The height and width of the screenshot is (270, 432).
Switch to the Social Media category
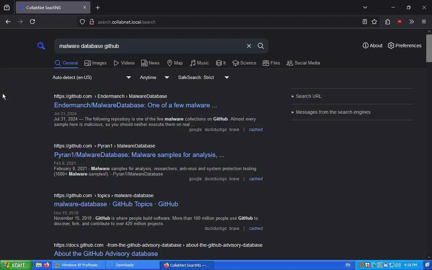(x=303, y=63)
